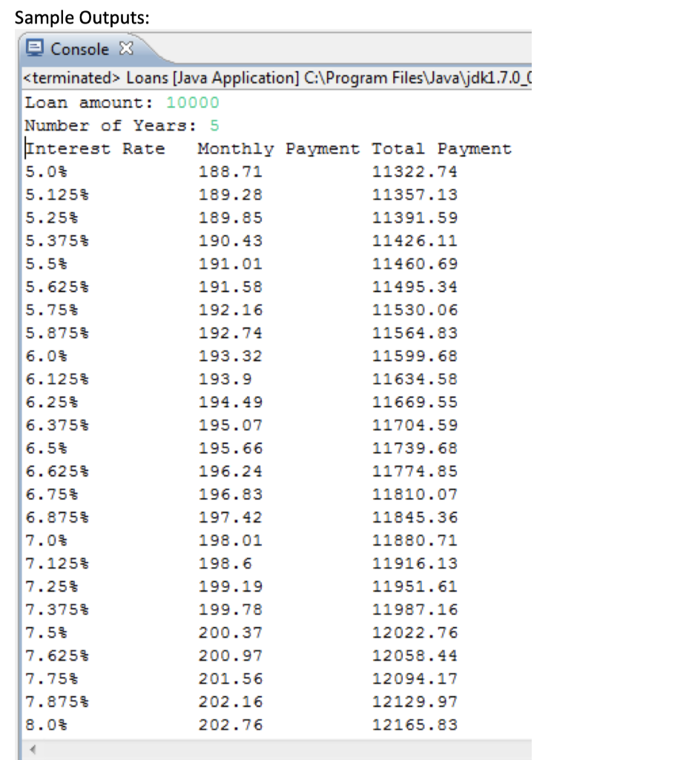Click total payment 11357.13
The width and height of the screenshot is (686, 760).
coord(415,195)
